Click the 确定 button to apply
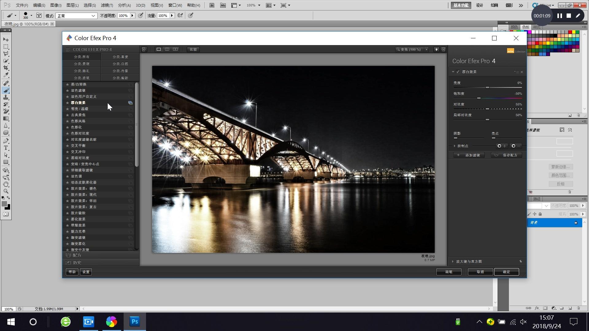 click(x=506, y=272)
